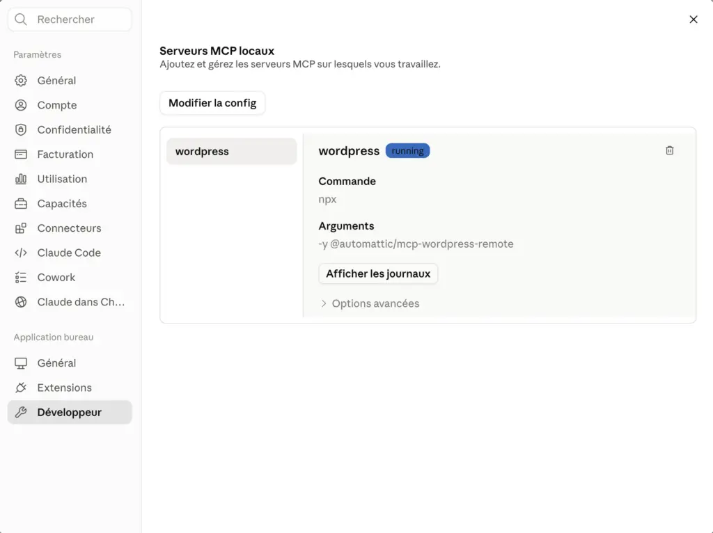Open the Claude Code settings
This screenshot has width=713, height=533.
(70, 253)
